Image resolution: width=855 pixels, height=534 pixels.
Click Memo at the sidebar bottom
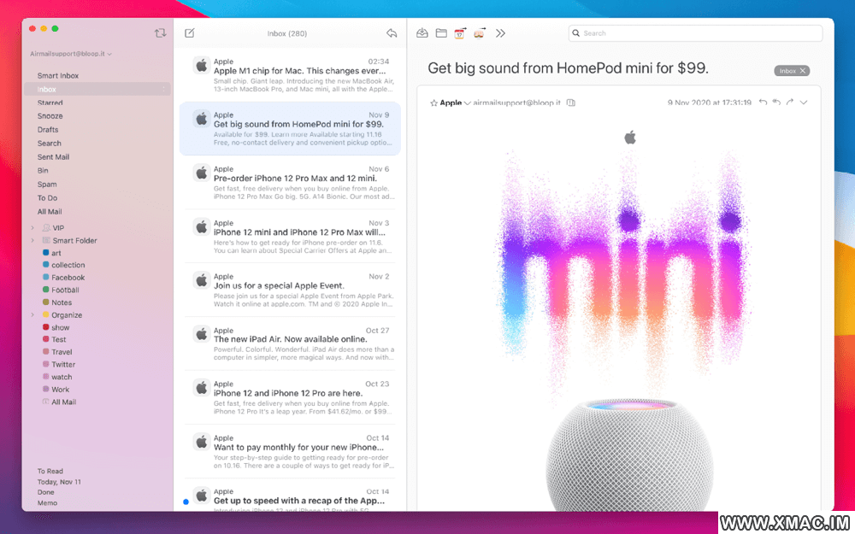click(47, 503)
